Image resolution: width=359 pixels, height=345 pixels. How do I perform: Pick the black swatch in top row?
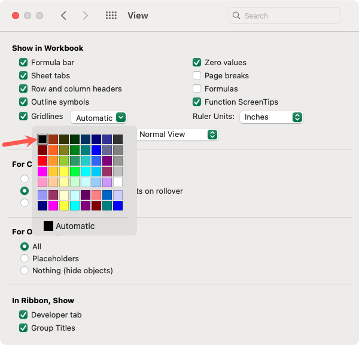pyautogui.click(x=42, y=139)
